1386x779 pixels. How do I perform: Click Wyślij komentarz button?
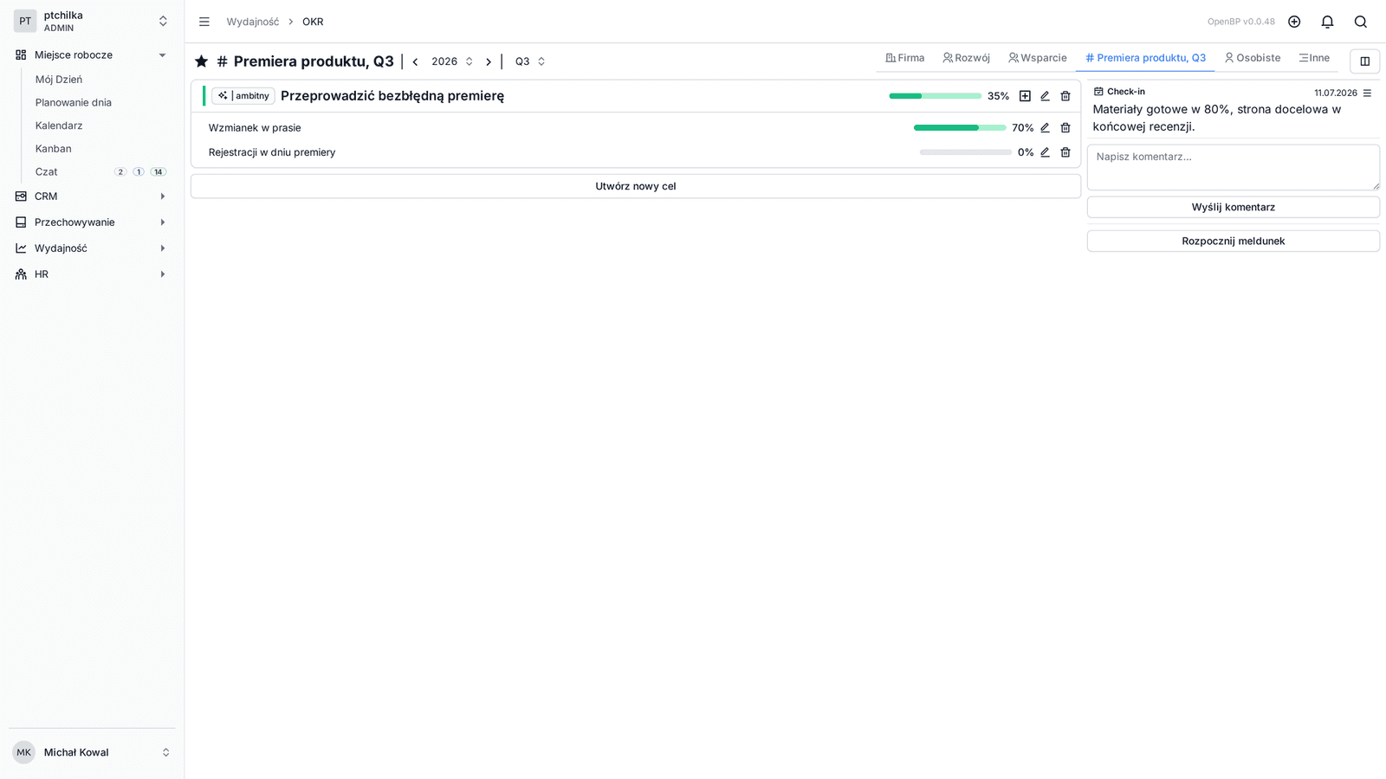[1234, 207]
